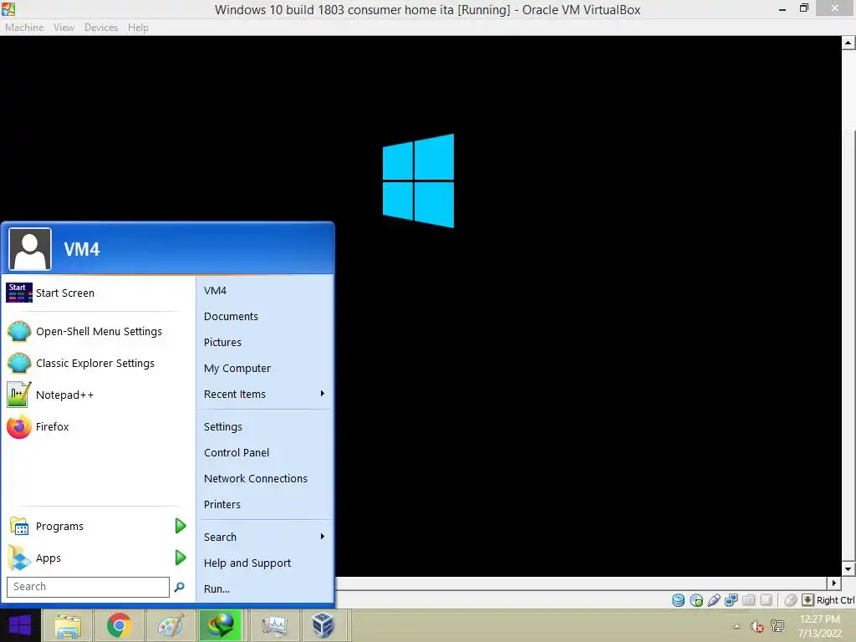The image size is (856, 642).
Task: Open the VirtualBox cube icon on the taskbar
Action: coord(323,625)
